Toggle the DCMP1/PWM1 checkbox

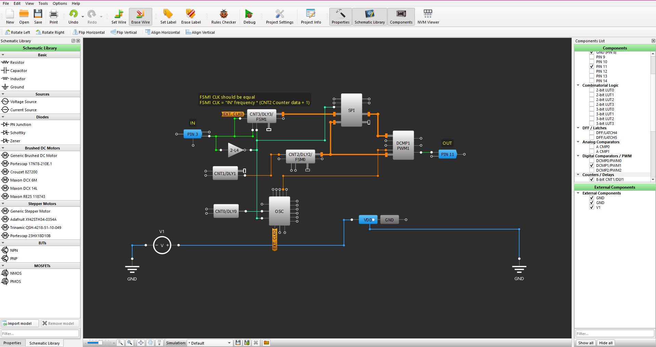pos(592,165)
